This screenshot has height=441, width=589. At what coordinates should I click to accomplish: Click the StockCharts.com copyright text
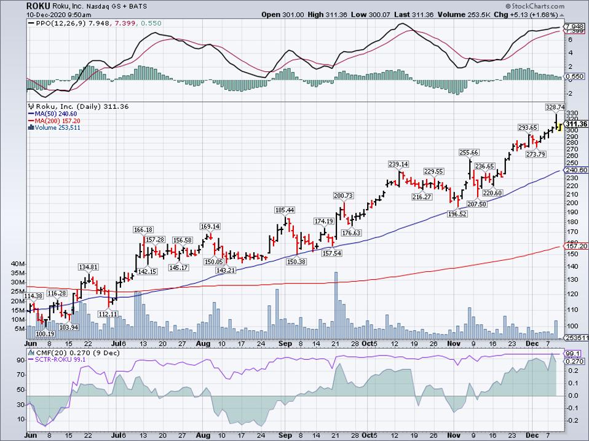point(534,6)
